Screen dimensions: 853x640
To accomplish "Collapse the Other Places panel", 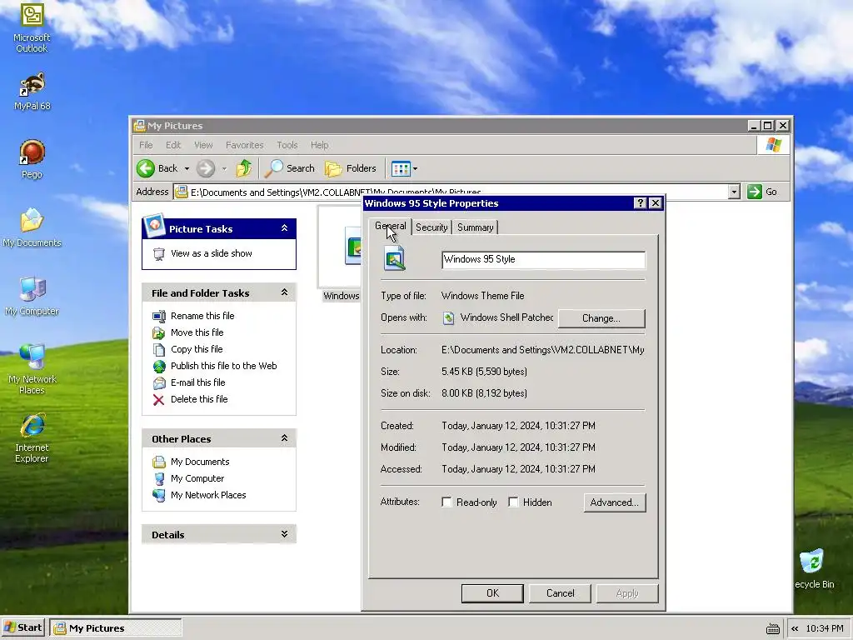I will tap(284, 438).
